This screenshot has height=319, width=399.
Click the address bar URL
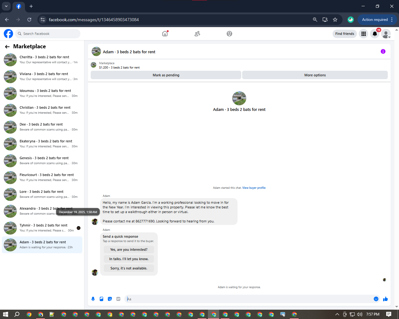pyautogui.click(x=94, y=20)
